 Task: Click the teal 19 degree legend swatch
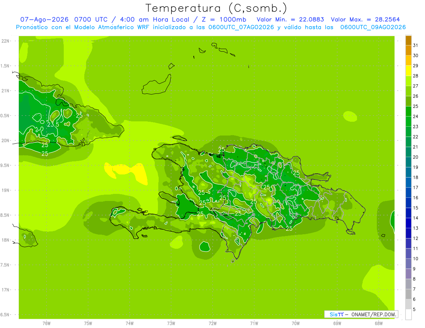tap(408, 162)
